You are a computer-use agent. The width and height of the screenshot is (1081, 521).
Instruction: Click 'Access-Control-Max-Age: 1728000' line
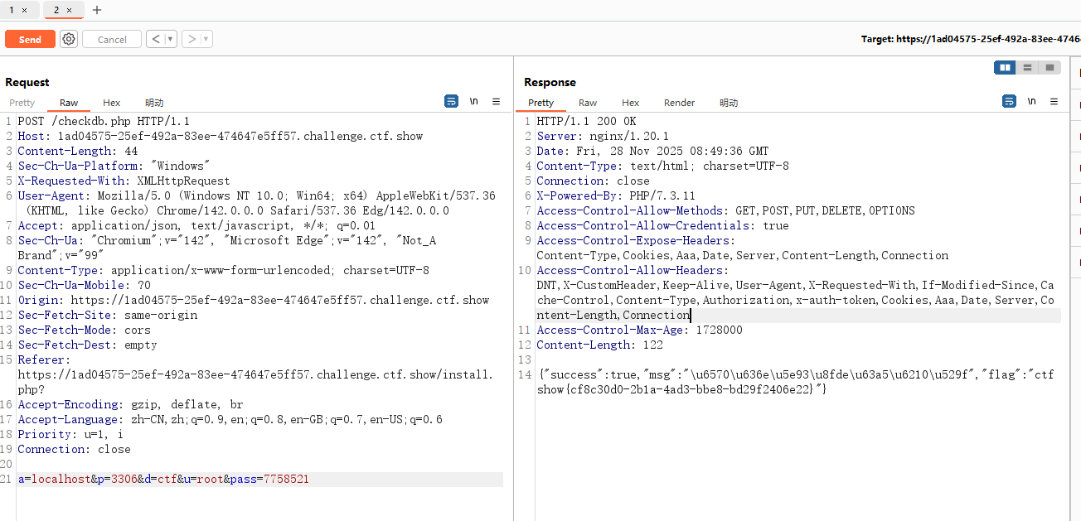[639, 330]
